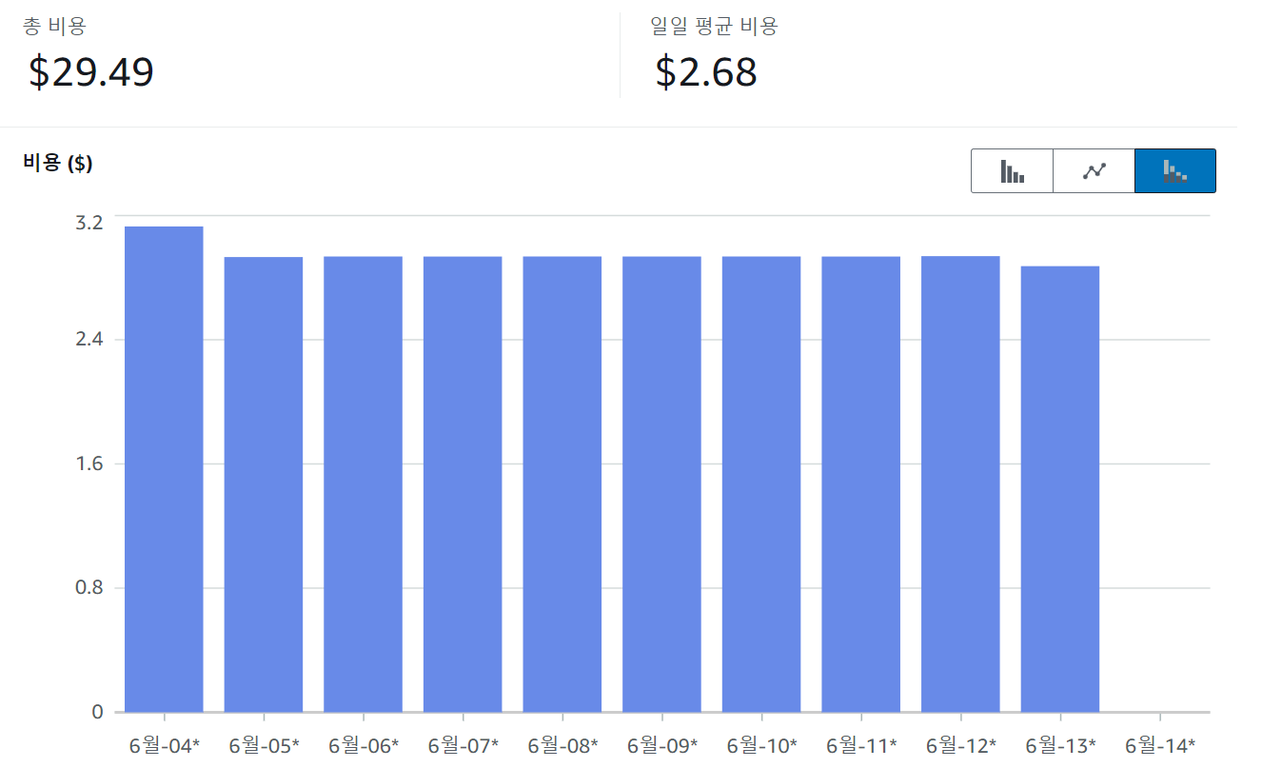Switch to the line chart view

coord(1094,171)
